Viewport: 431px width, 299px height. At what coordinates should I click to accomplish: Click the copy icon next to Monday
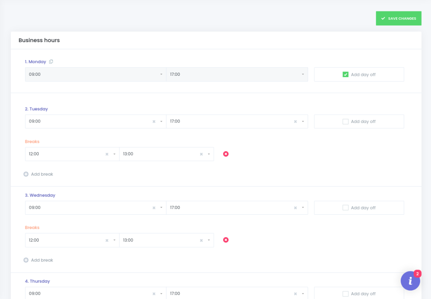tap(51, 61)
